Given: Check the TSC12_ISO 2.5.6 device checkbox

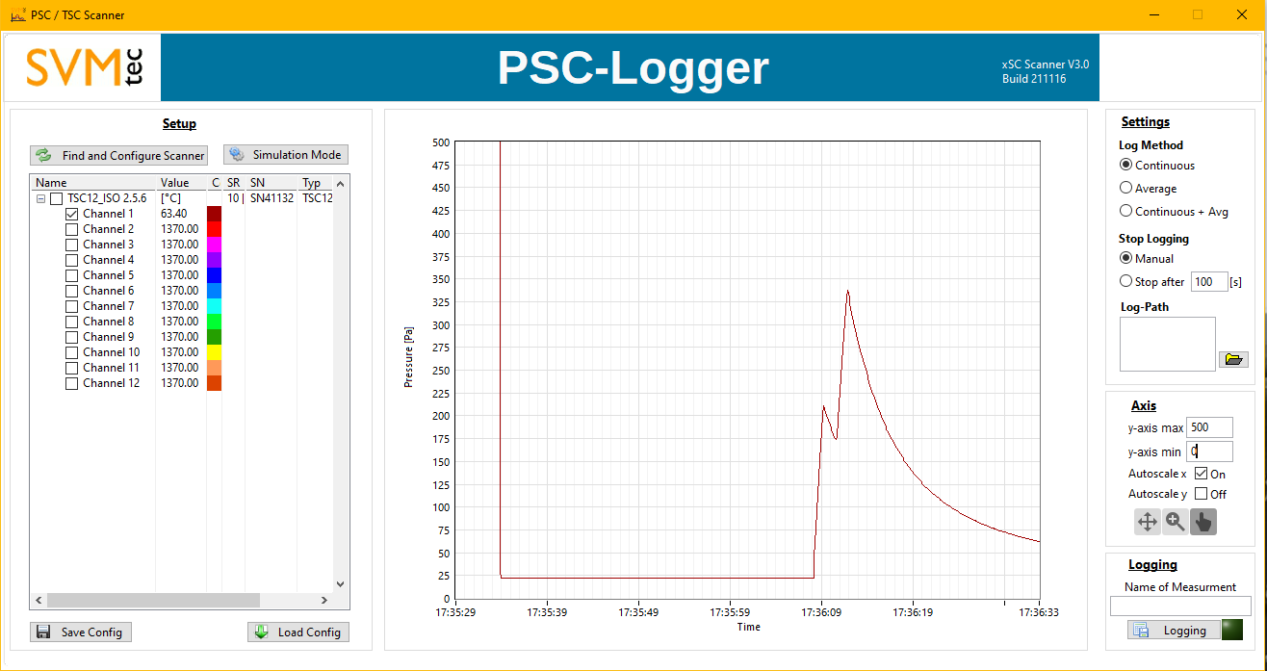Looking at the screenshot, I should 57,198.
